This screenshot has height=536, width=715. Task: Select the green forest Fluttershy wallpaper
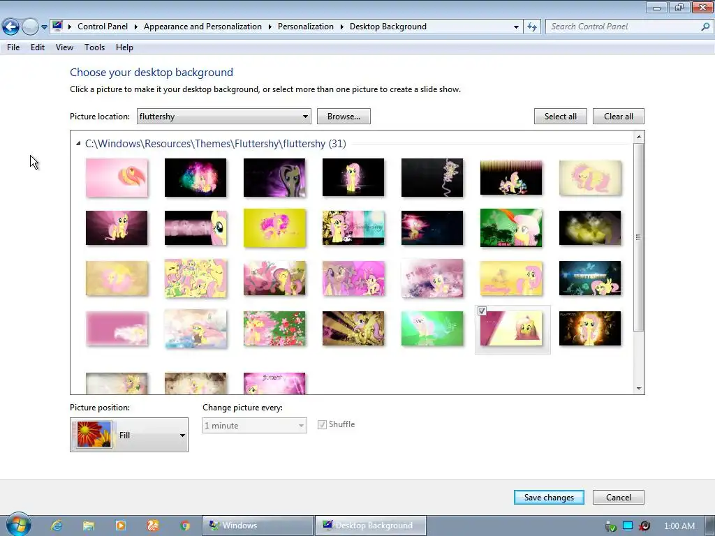pyautogui.click(x=511, y=228)
